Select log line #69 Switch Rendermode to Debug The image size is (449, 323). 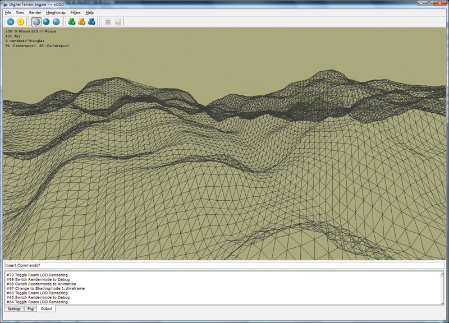coord(38,279)
